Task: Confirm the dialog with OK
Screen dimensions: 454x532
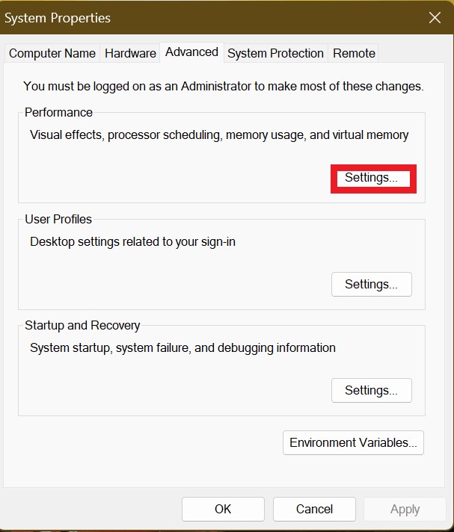Action: [x=223, y=509]
